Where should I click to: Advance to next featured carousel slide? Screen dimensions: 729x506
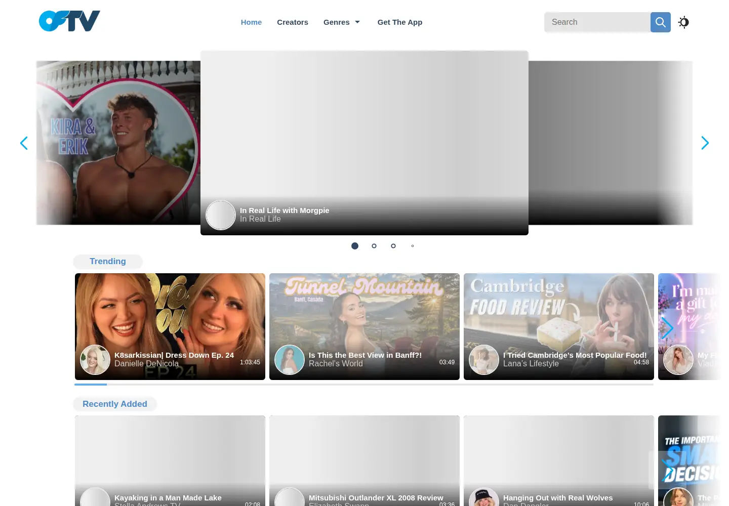(705, 143)
